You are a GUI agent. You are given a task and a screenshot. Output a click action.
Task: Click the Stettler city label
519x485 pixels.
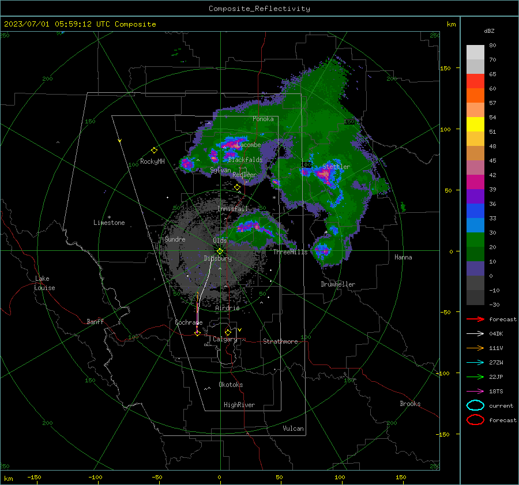pyautogui.click(x=336, y=167)
